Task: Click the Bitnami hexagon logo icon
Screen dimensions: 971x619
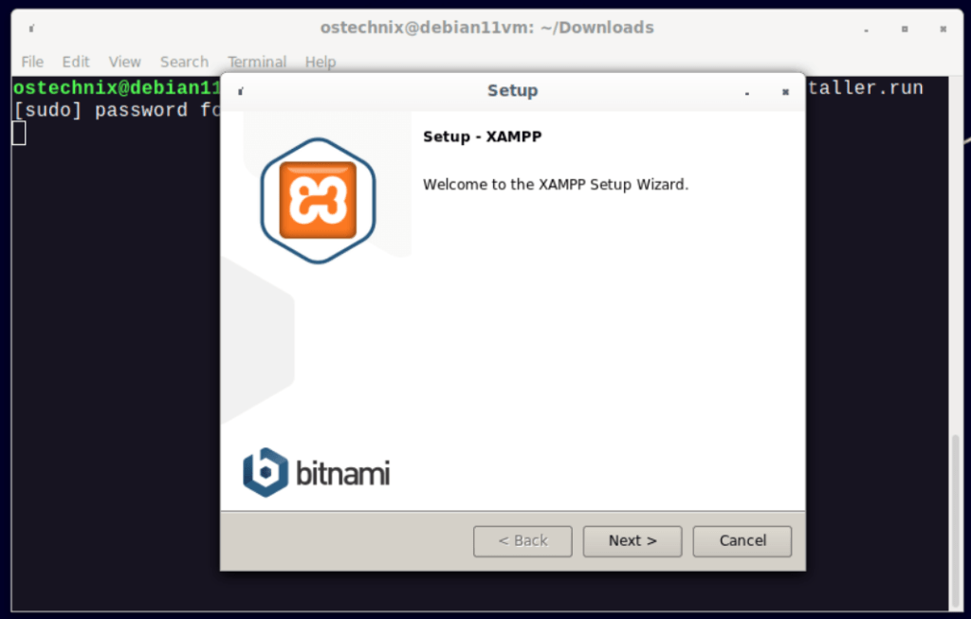Action: coord(266,472)
